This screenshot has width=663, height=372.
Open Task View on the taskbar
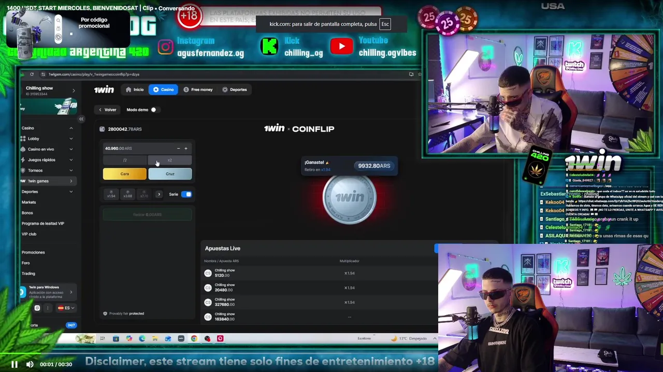coord(103,338)
